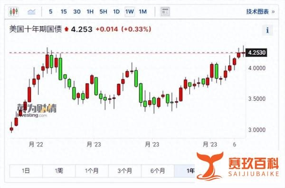Click the 4.2530 current price label
285x188 pixels.
coord(256,53)
